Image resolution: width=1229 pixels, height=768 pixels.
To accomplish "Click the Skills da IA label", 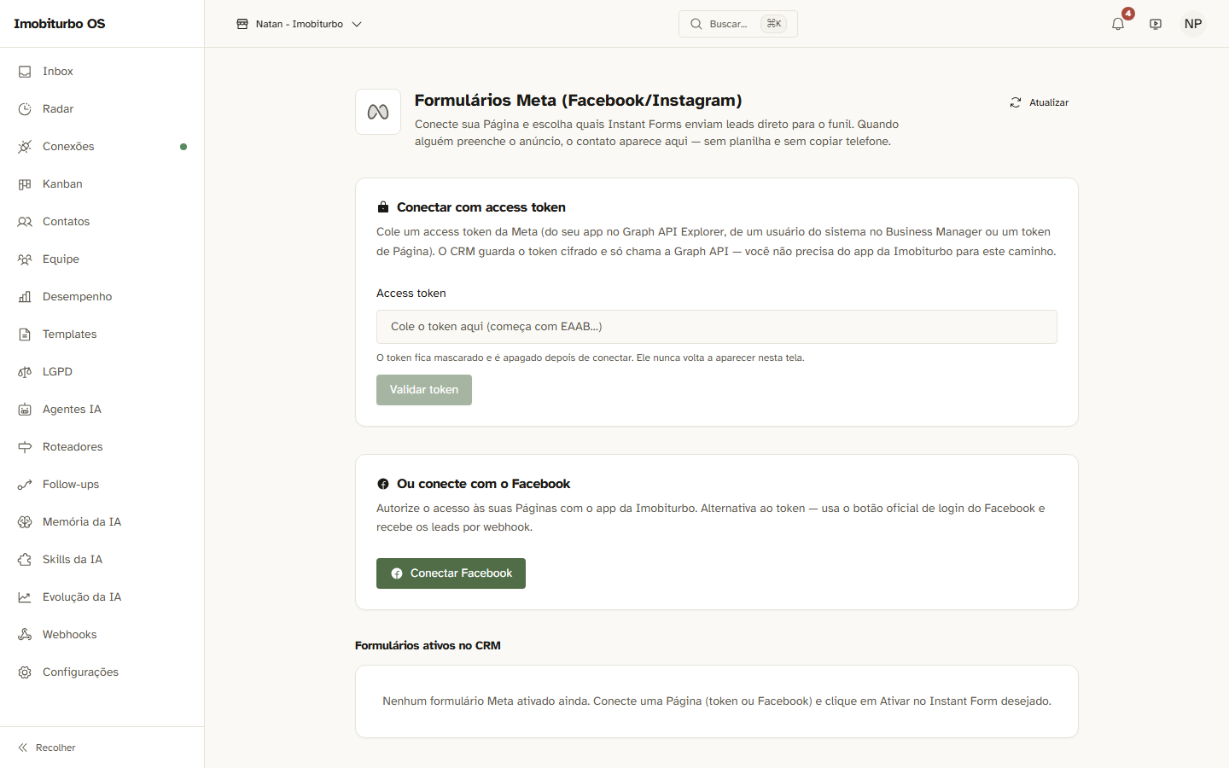I will [73, 560].
